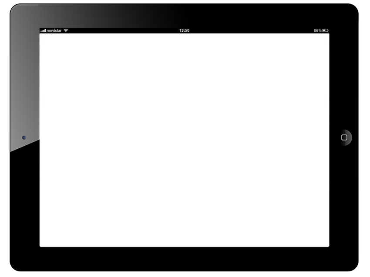Image resolution: width=370 pixels, height=277 pixels.
Task: Tap the cellular signal bars icon
Action: [x=43, y=31]
